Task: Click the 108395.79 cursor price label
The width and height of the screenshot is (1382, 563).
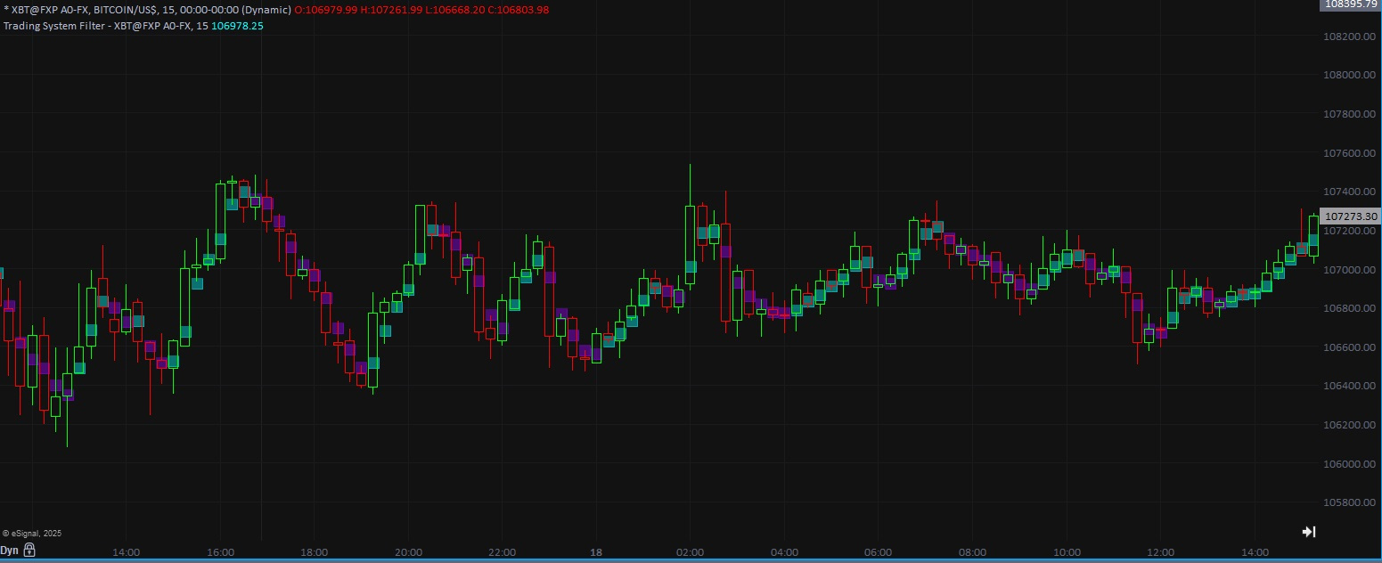Action: [1350, 4]
